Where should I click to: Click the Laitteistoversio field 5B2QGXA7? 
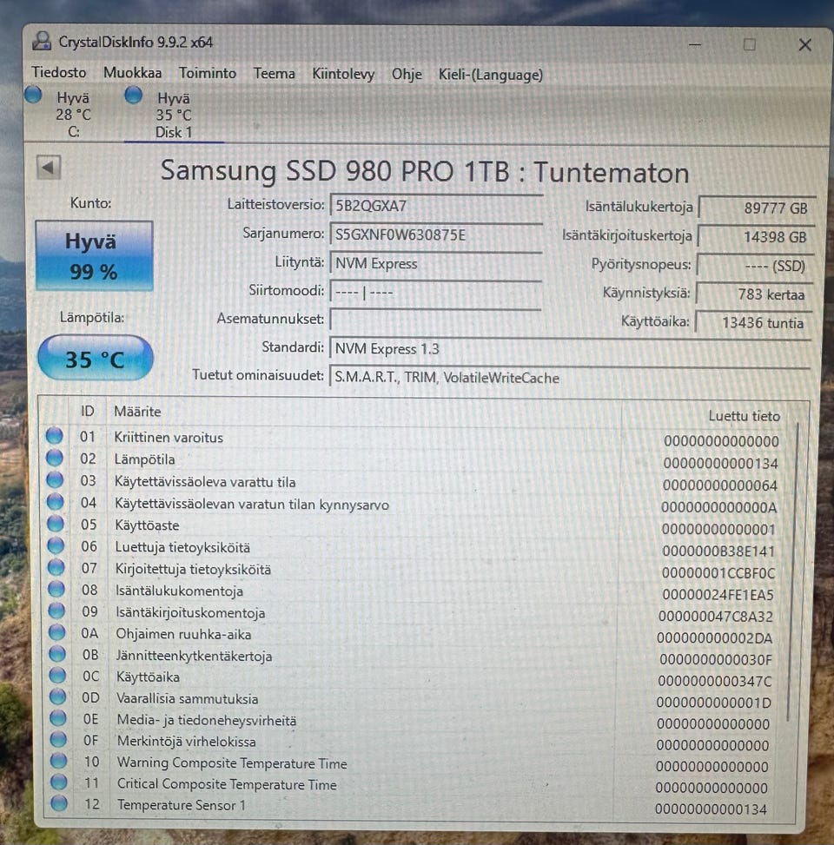pyautogui.click(x=435, y=207)
